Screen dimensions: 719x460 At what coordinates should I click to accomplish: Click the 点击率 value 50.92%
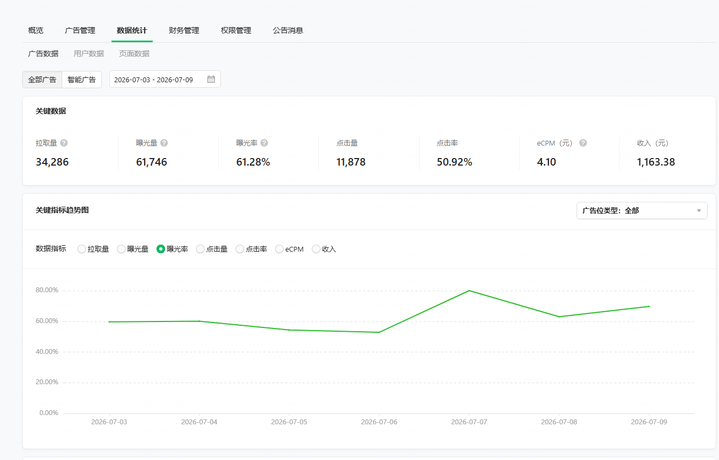tap(455, 162)
